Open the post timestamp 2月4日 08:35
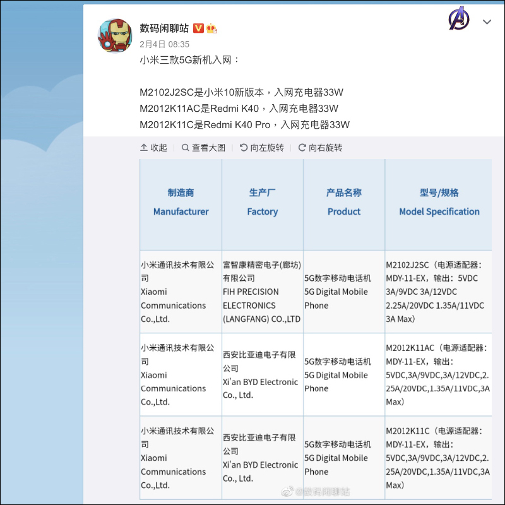505x505 pixels. point(164,44)
